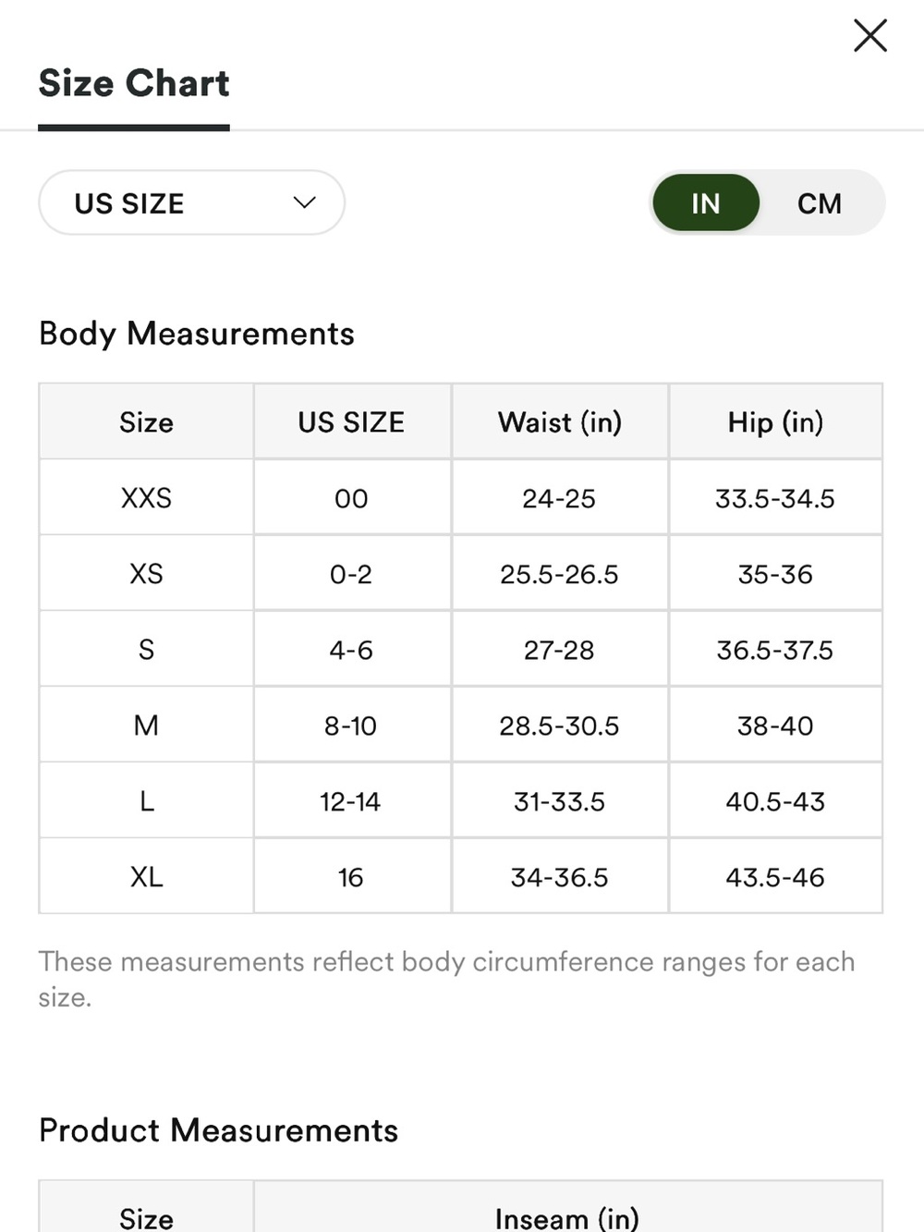Select the IN unit toggle
Screen dimensions: 924x1232
tap(706, 203)
